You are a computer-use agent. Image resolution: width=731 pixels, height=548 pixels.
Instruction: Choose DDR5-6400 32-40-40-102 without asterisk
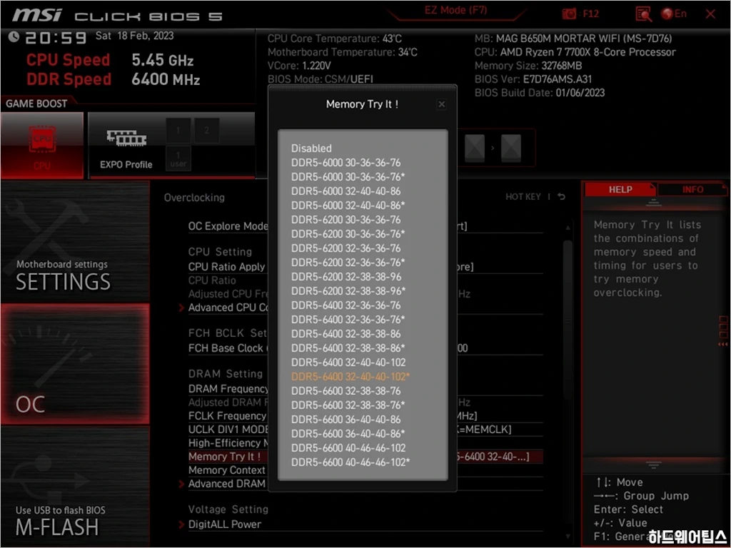348,362
